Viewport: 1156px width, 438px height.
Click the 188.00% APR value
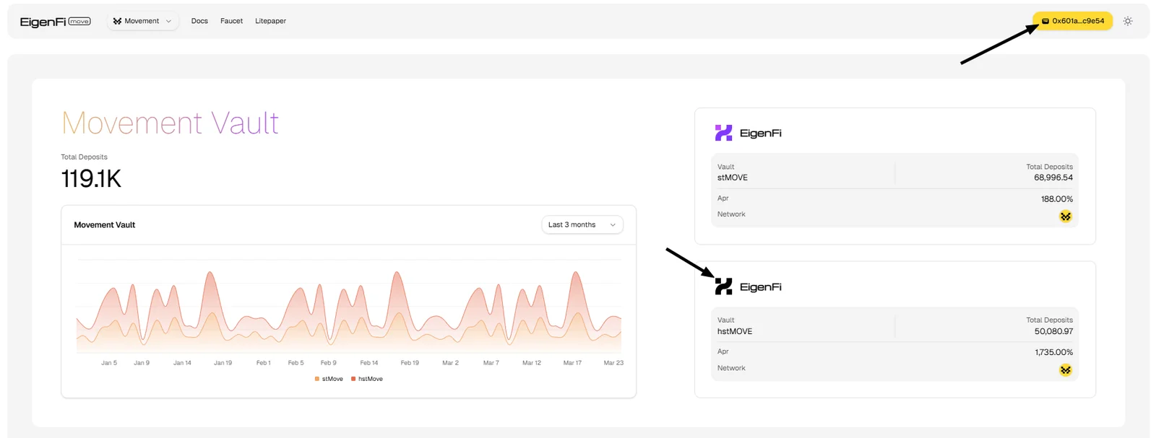(x=1057, y=199)
